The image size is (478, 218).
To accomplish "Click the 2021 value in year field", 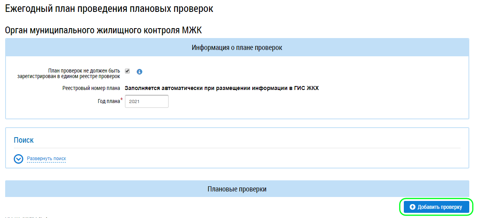I will tap(134, 102).
